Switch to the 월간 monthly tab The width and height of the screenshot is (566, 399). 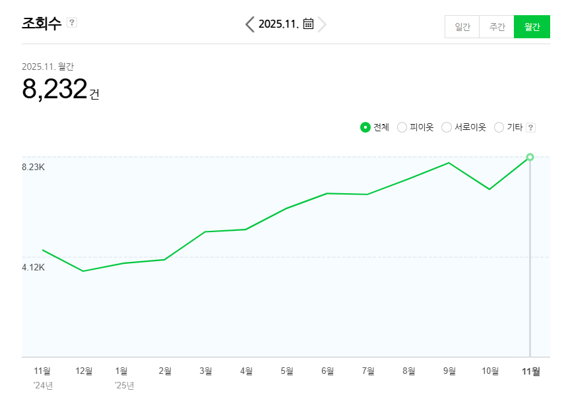pyautogui.click(x=532, y=27)
